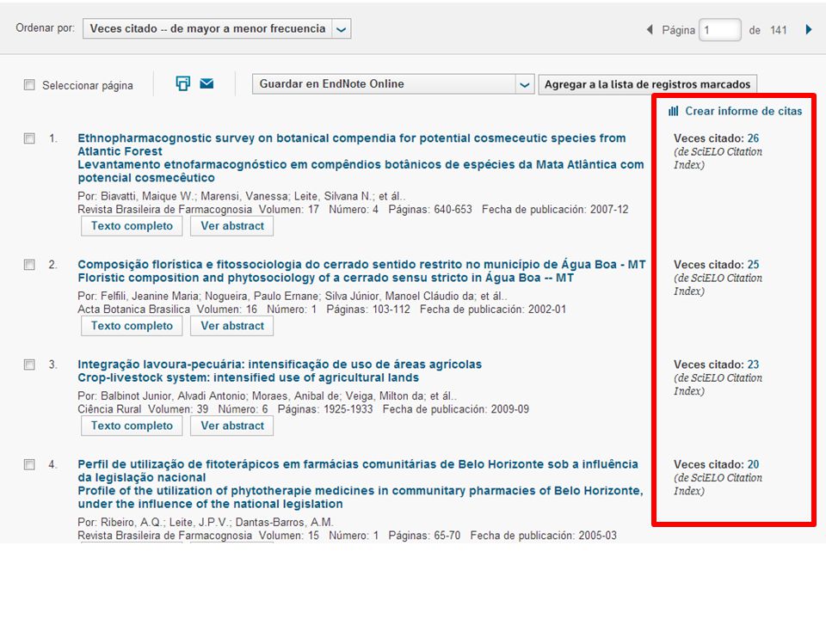
Task: Open Floristic composition and phytosociology title link
Action: pos(325,278)
